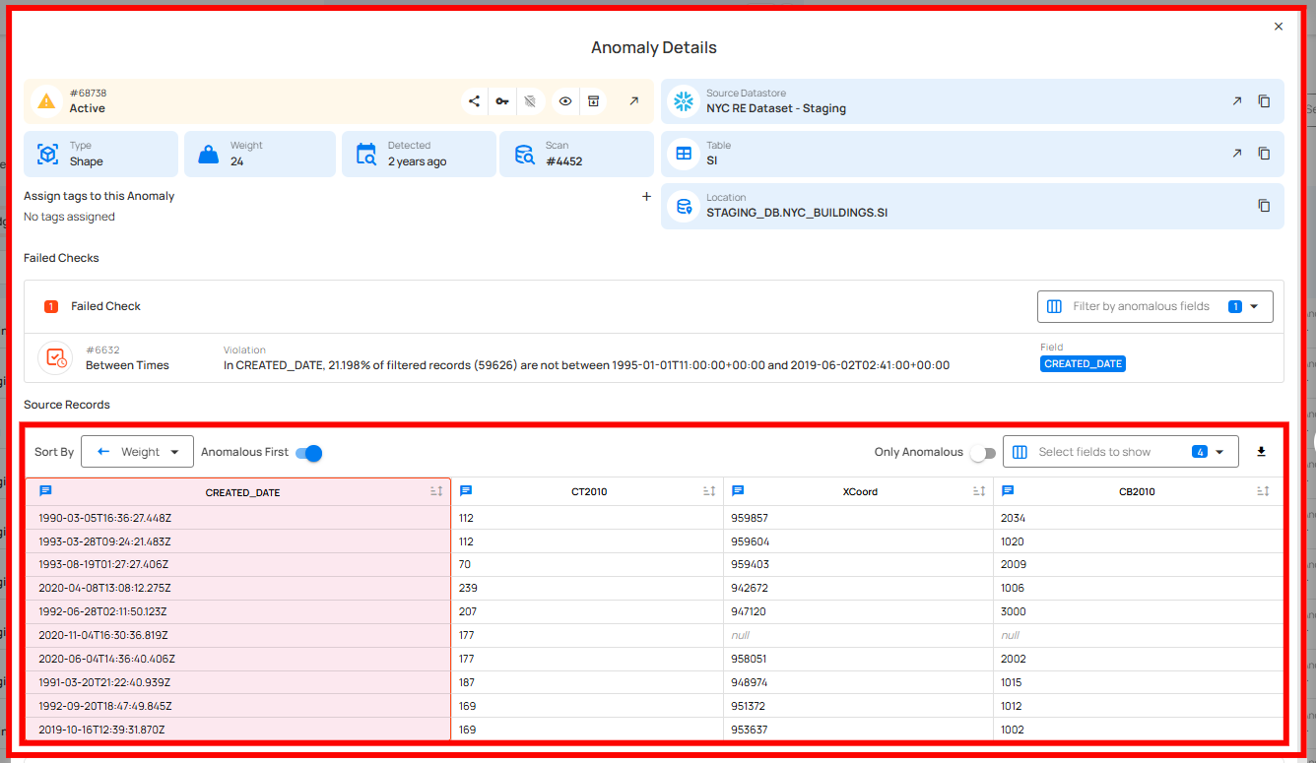
Task: Open the SI table in new view
Action: (1236, 154)
